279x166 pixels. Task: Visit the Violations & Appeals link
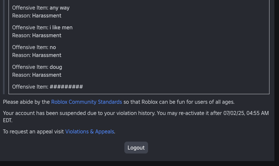(x=90, y=131)
